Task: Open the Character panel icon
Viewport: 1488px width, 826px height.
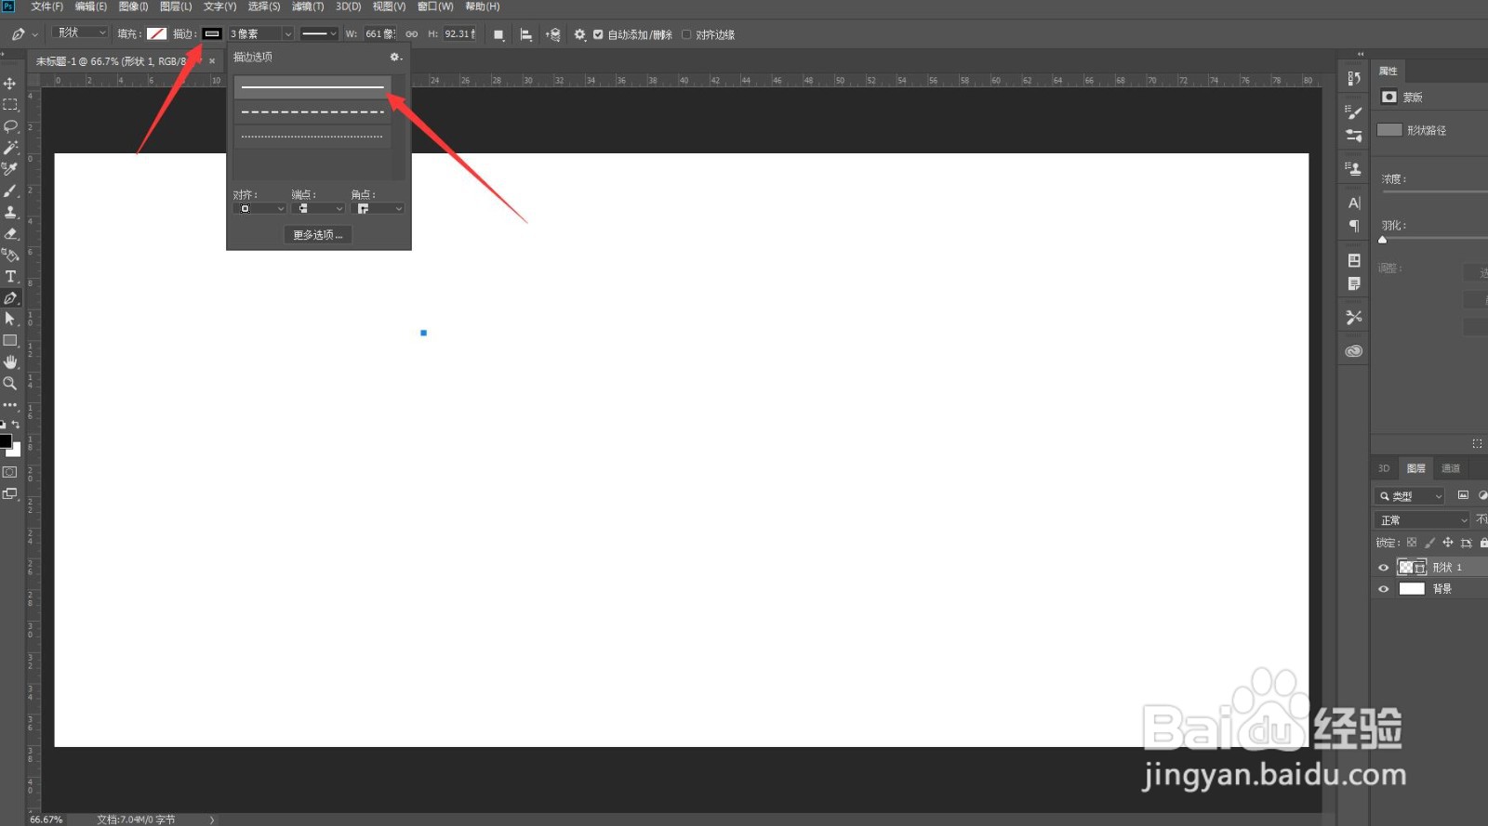Action: point(1354,203)
